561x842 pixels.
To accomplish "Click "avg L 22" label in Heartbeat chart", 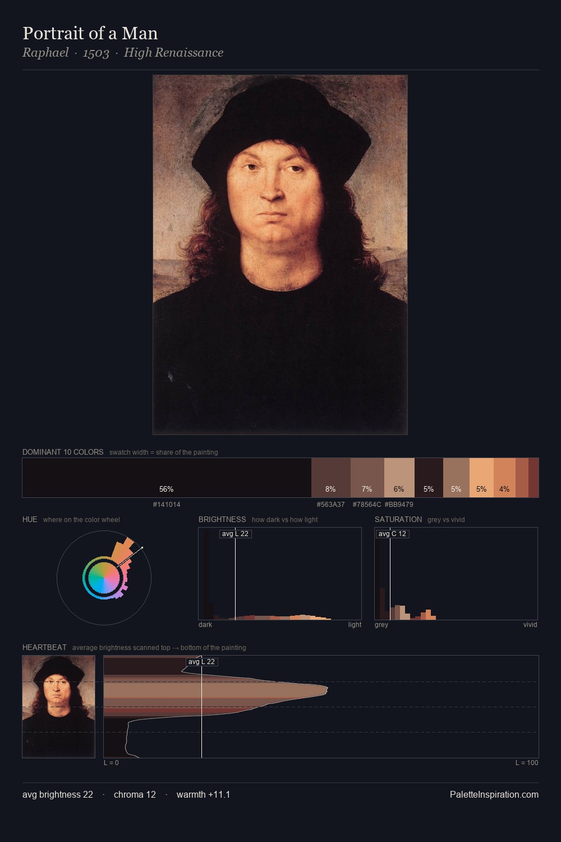I will [201, 662].
